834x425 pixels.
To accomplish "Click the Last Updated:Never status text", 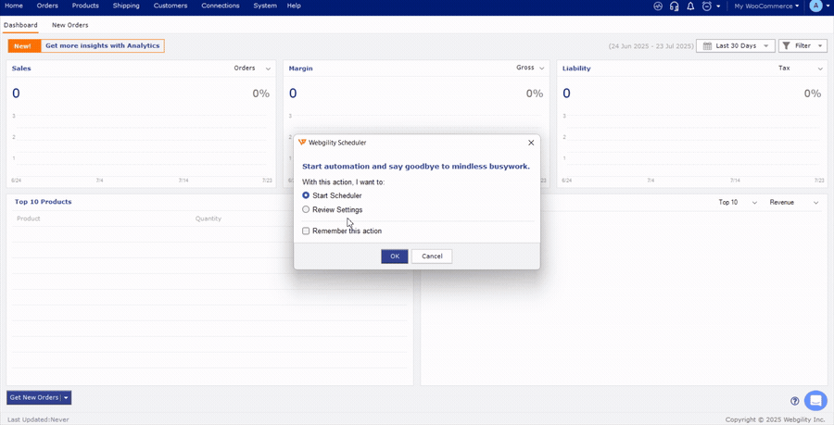I will [38, 419].
